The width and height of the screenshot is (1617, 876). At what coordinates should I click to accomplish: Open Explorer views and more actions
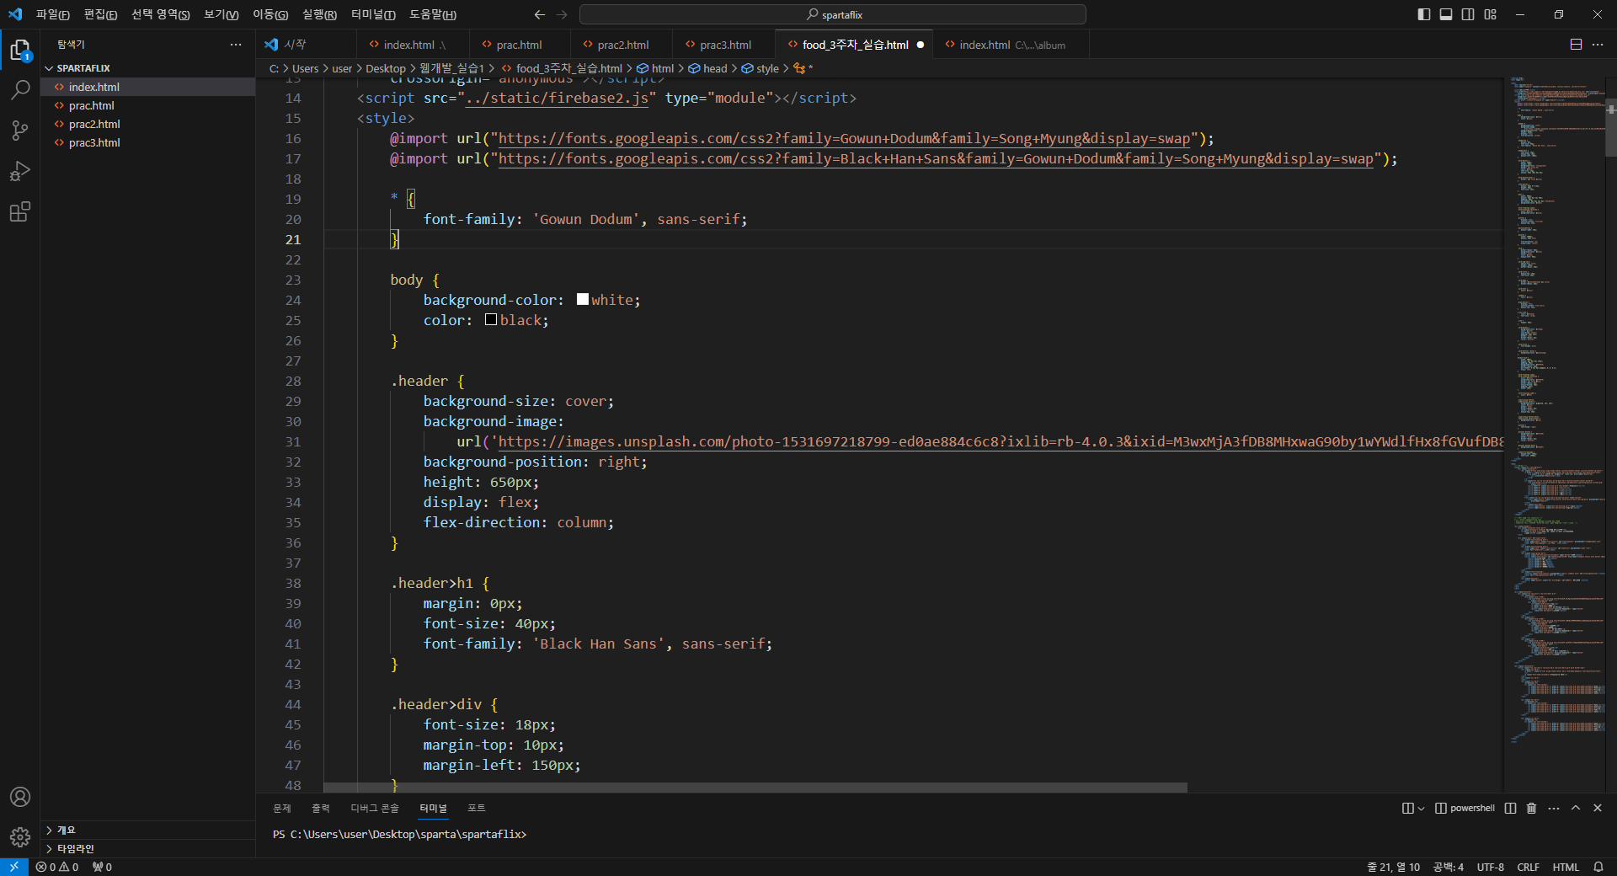[x=236, y=45]
